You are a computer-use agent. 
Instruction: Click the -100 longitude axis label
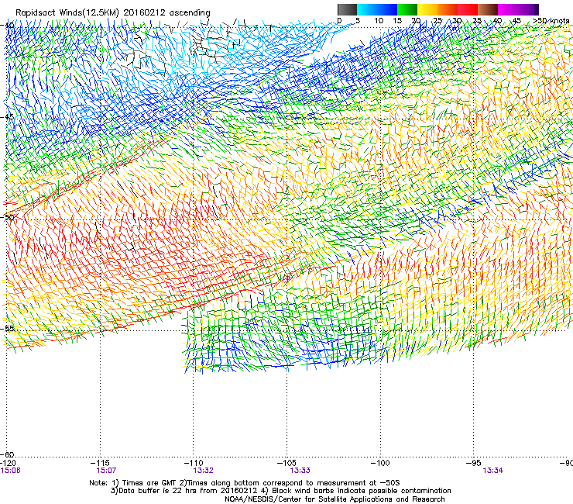point(380,463)
